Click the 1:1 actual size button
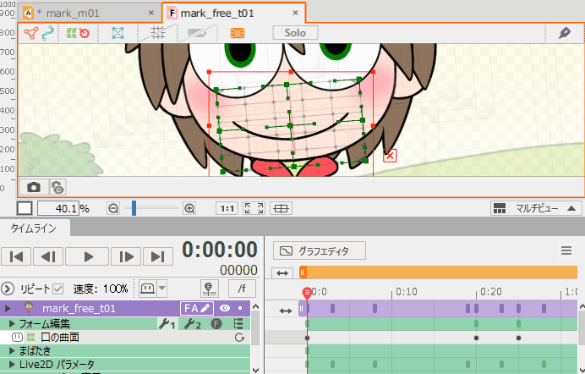This screenshot has height=374, width=585. coord(227,208)
